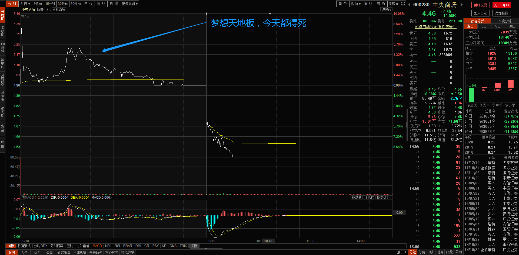
Task: Switch to 行情分析 tab
Action: 477,21
